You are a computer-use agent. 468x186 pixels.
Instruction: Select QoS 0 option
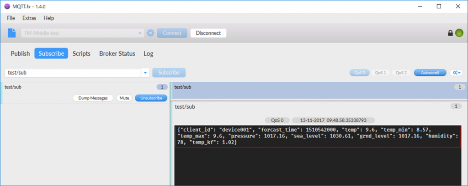pos(360,73)
